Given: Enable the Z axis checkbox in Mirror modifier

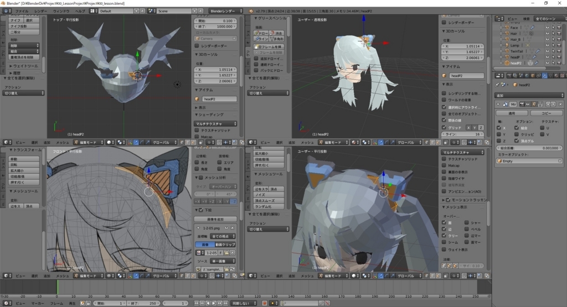Looking at the screenshot, I should coord(499,141).
